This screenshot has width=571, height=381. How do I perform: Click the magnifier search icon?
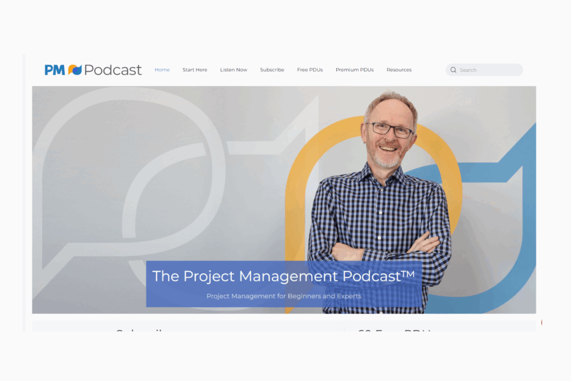(453, 70)
